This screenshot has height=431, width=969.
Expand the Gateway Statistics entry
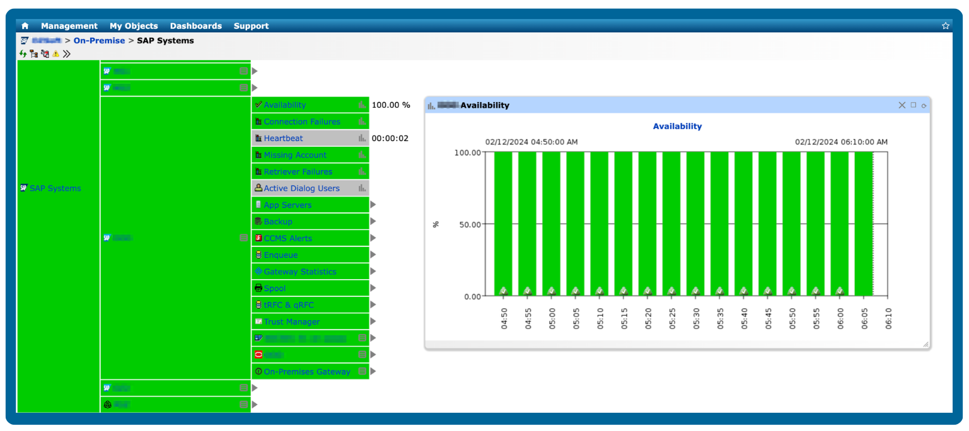(x=373, y=272)
